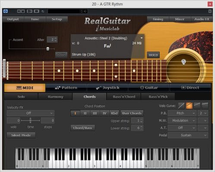Open the Chords sub-tab
This screenshot has height=172, width=215.
[89, 97]
